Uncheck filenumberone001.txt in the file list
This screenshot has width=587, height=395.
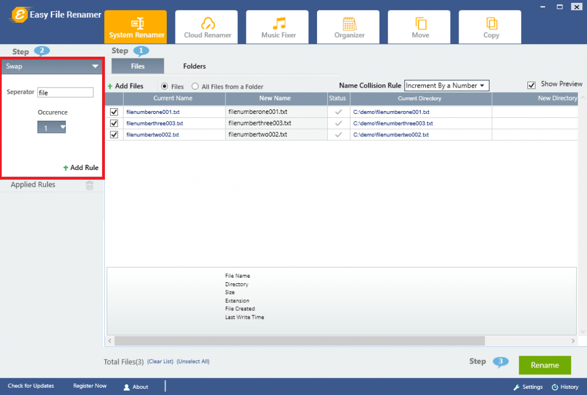(x=114, y=112)
